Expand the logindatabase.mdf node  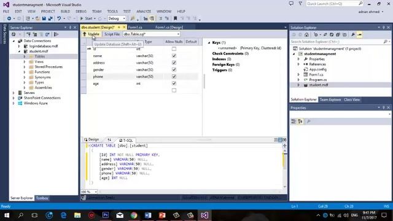pyautogui.click(x=19, y=46)
